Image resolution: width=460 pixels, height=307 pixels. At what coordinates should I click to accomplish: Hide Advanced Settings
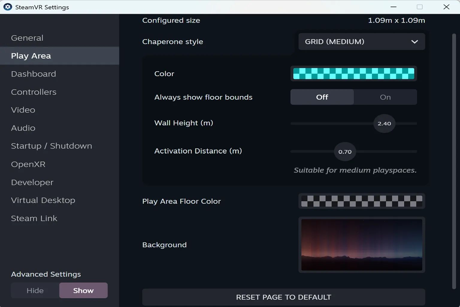[35, 291]
